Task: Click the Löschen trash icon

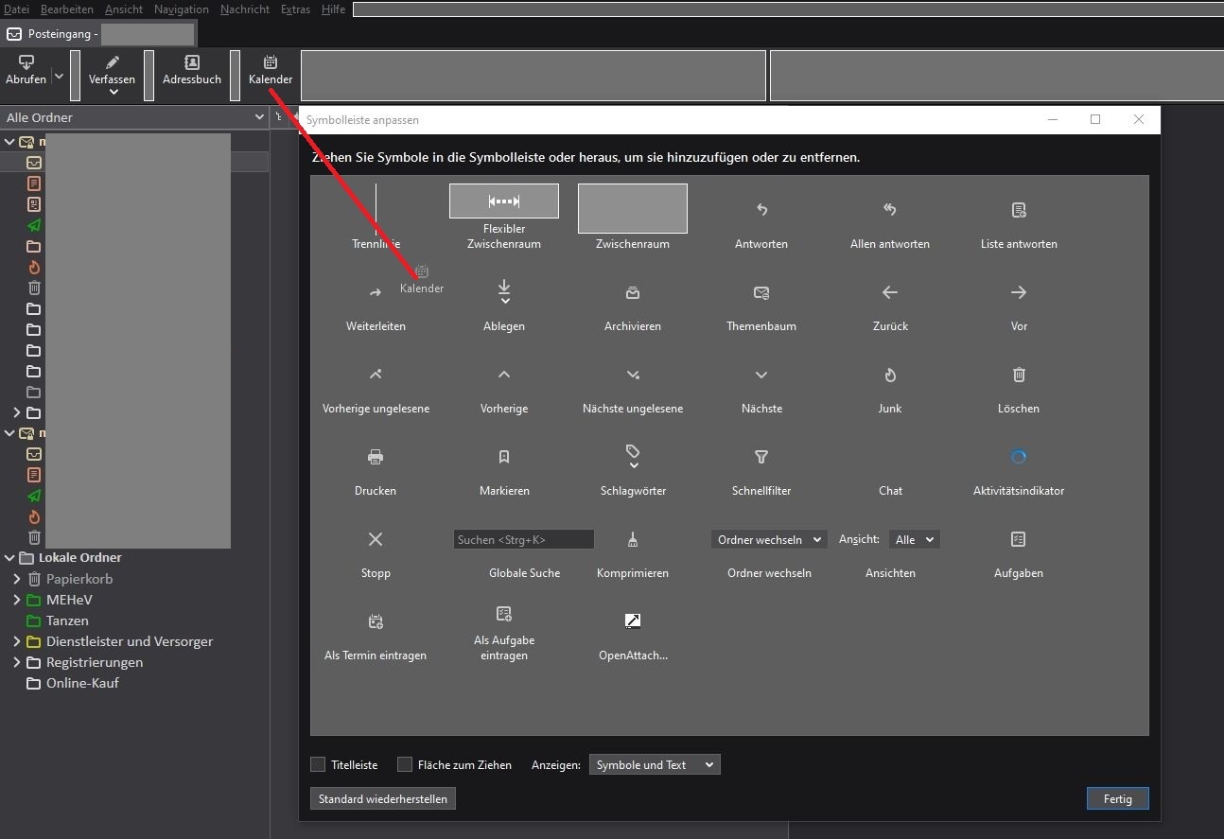Action: (1018, 376)
